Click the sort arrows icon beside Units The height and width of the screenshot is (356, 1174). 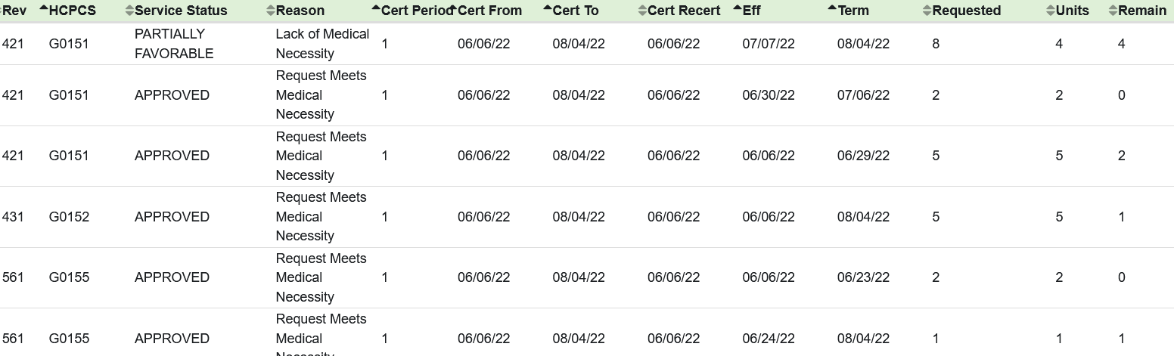click(1050, 11)
